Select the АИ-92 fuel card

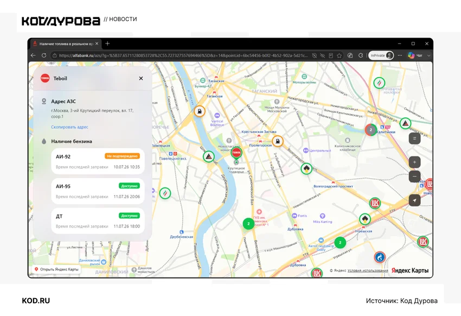tap(98, 161)
